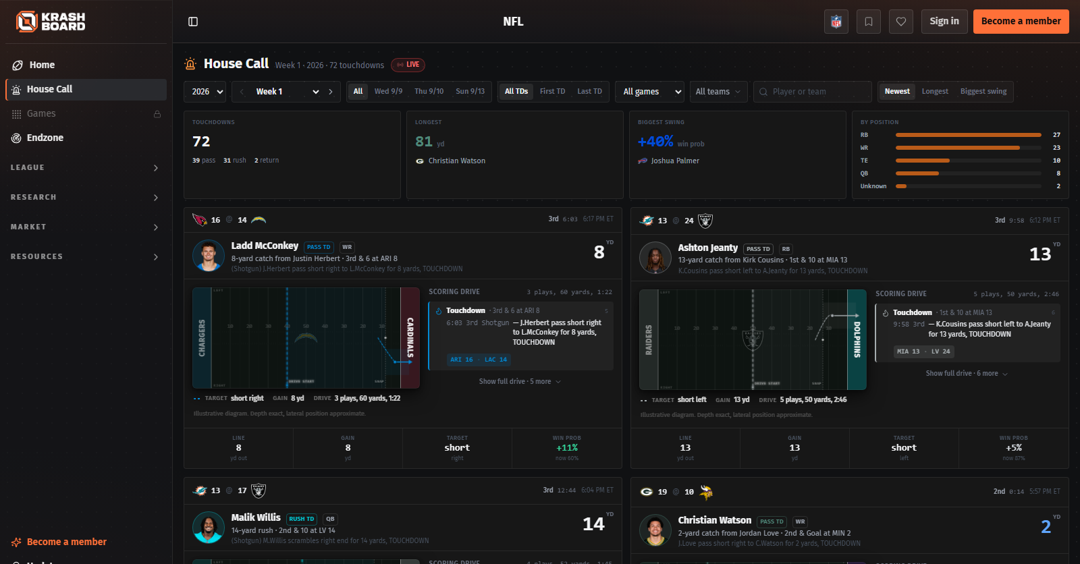Click the Sign in button

tap(944, 22)
